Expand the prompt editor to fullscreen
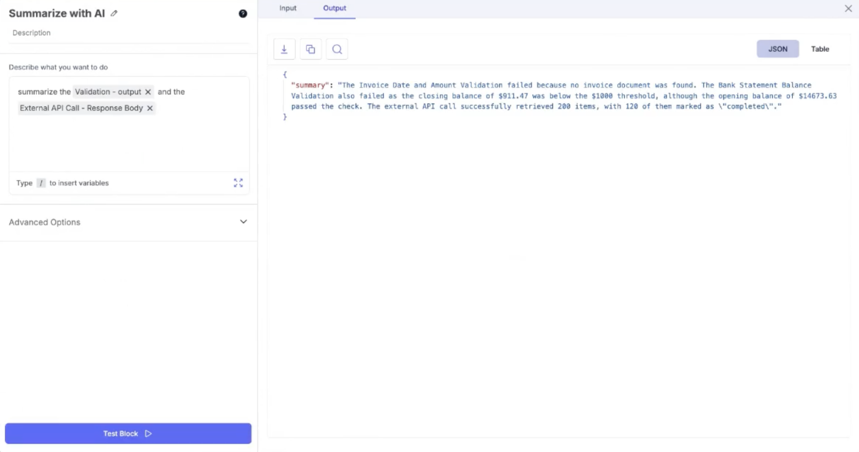Viewport: 859px width, 452px height. (238, 183)
